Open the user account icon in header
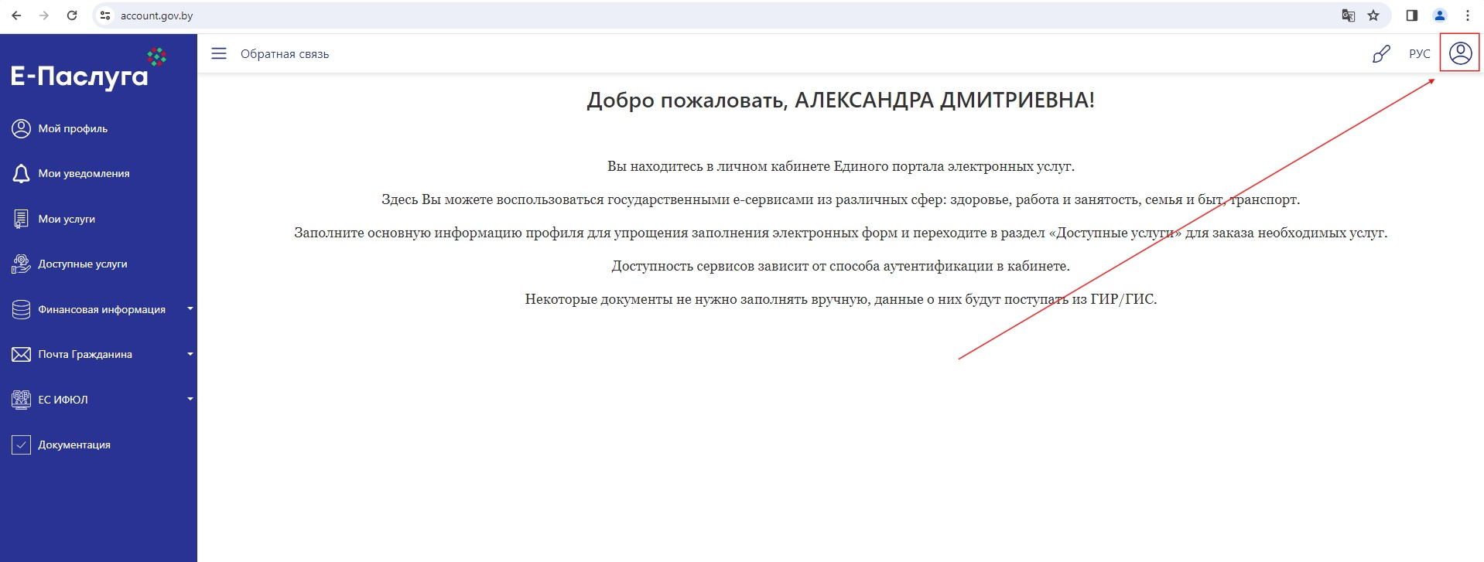The height and width of the screenshot is (562, 1484). click(1460, 53)
